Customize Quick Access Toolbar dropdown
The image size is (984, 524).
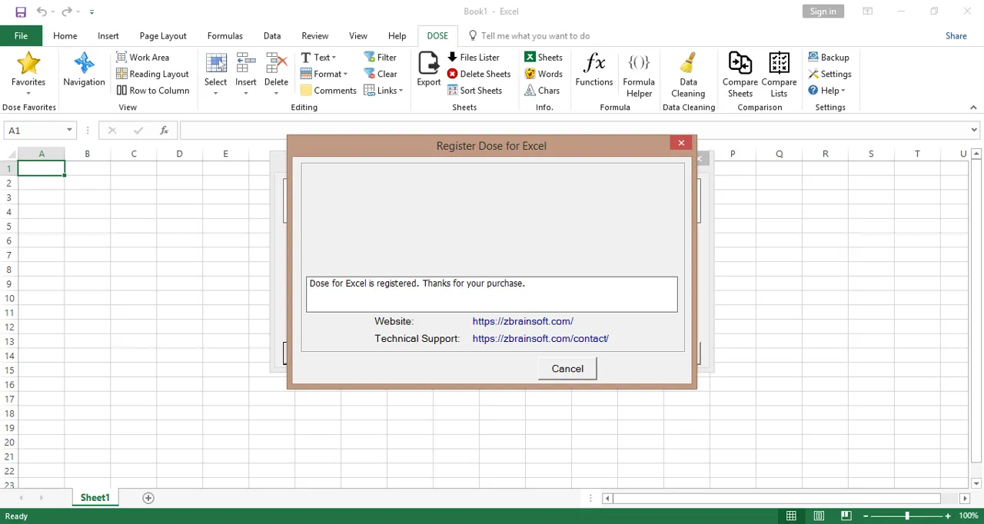(91, 12)
